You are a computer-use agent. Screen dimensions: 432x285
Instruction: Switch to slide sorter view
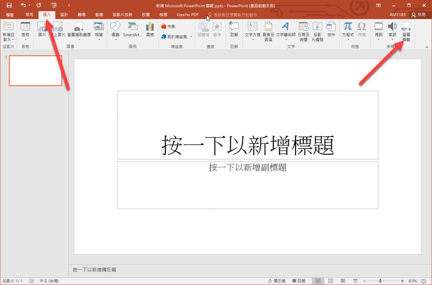(x=330, y=281)
